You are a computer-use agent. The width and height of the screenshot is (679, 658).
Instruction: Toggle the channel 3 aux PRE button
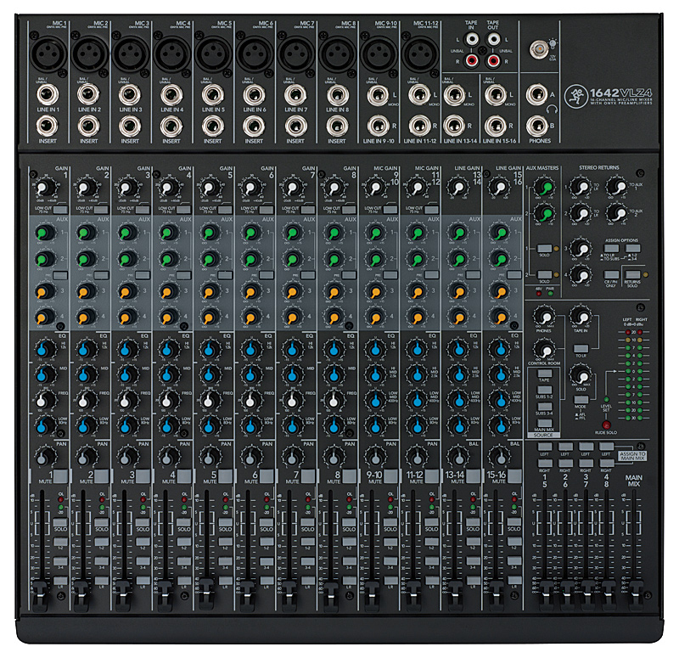(143, 275)
